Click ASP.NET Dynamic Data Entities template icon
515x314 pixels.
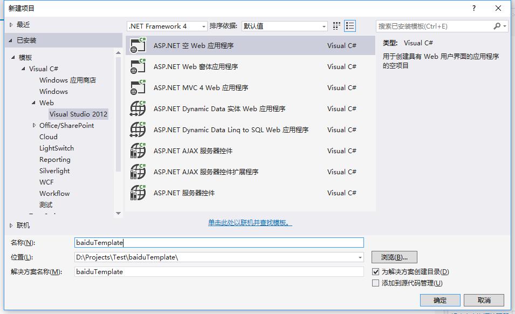138,109
